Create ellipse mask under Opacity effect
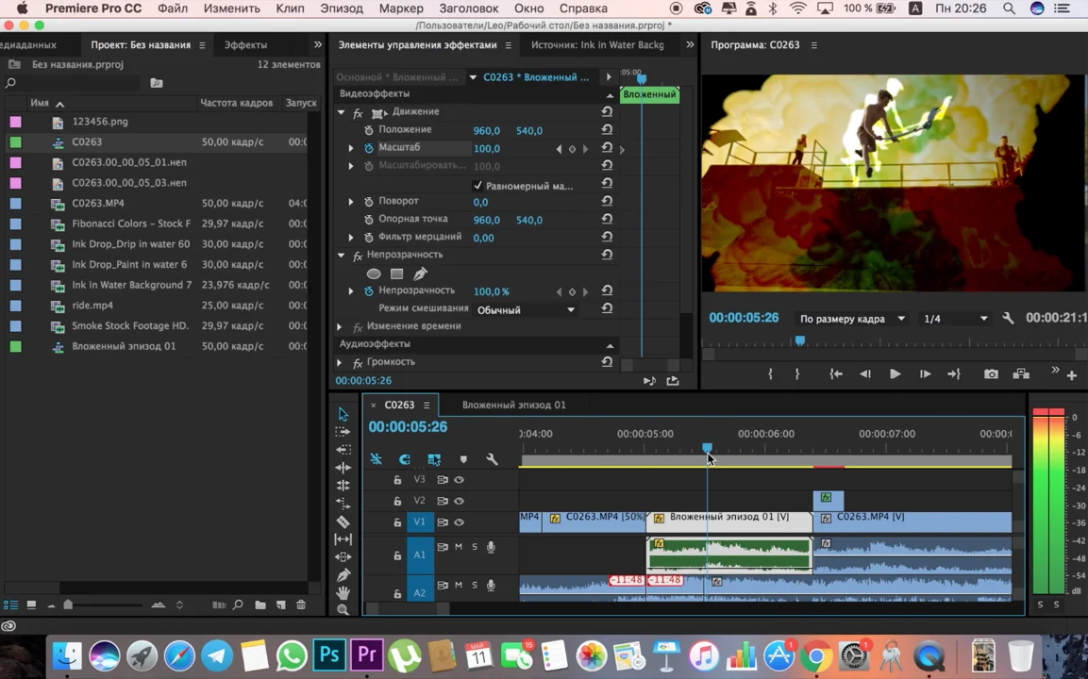The width and height of the screenshot is (1088, 679). point(374,274)
